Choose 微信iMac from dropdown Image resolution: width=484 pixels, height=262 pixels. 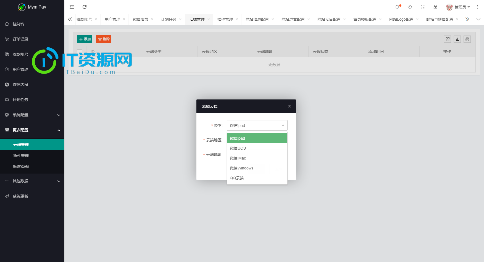click(x=257, y=158)
